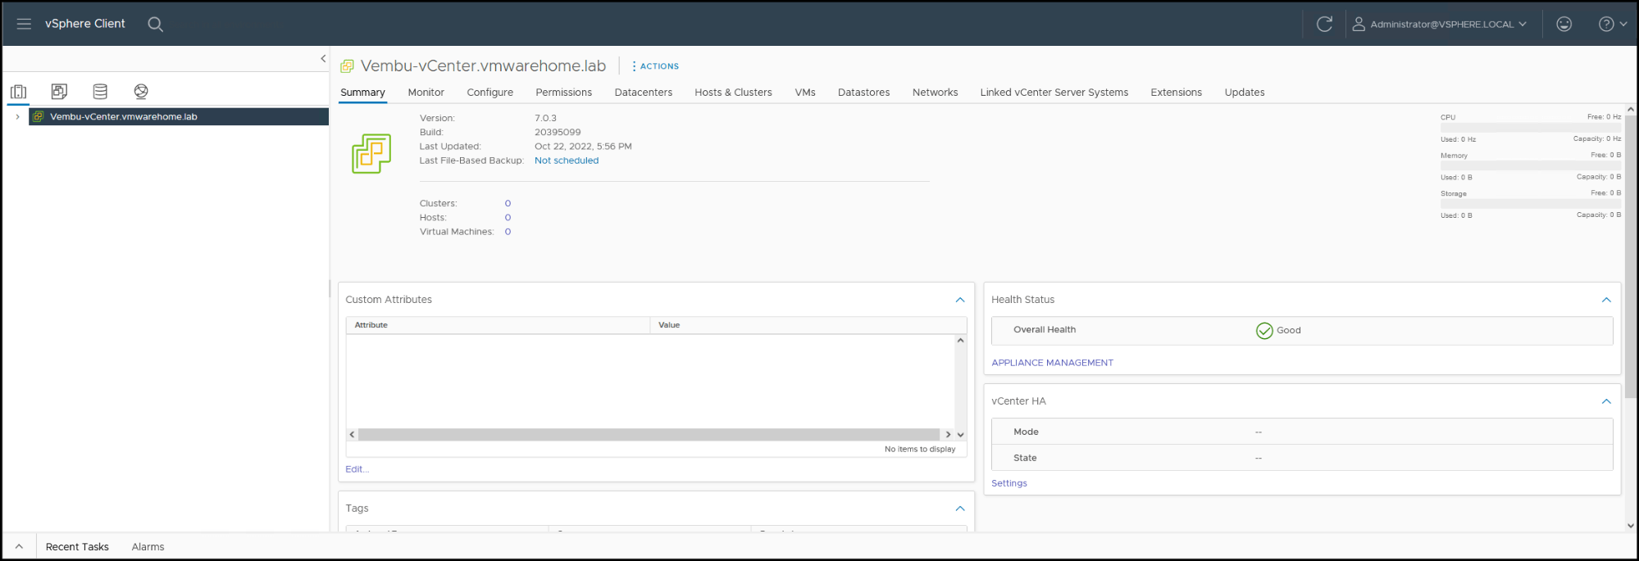Expand the Vembu-vCenter tree node
Image resolution: width=1639 pixels, height=561 pixels.
point(17,116)
